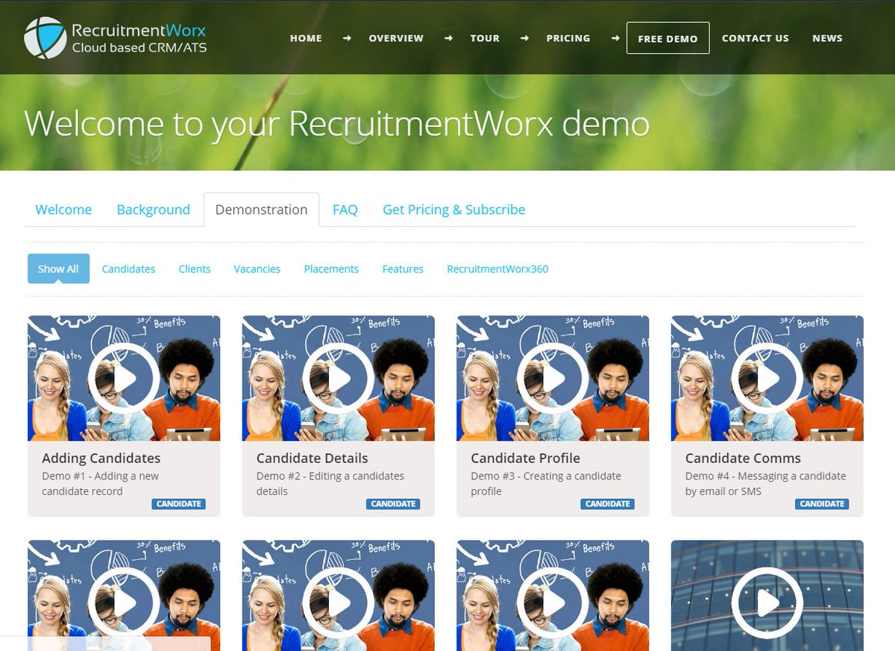This screenshot has height=651, width=895.
Task: Select the Demonstration tab
Action: click(x=261, y=210)
